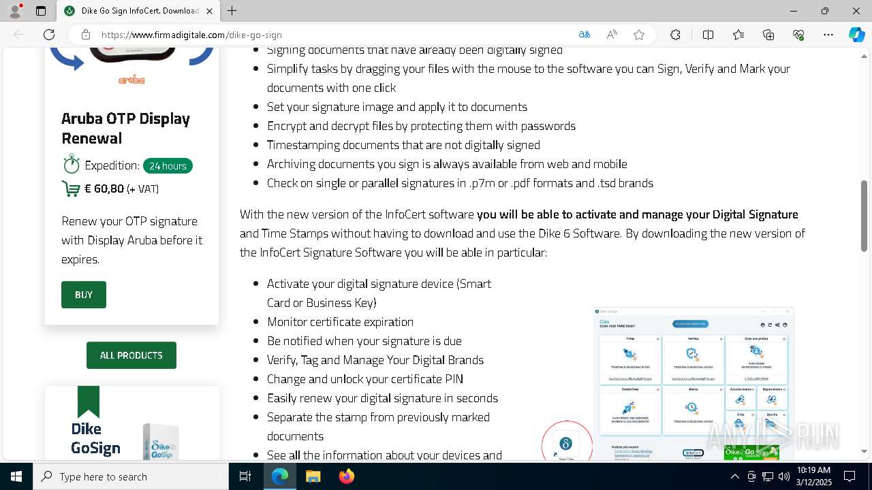Image resolution: width=872 pixels, height=490 pixels.
Task: Click the shopping cart price icon
Action: coord(71,189)
